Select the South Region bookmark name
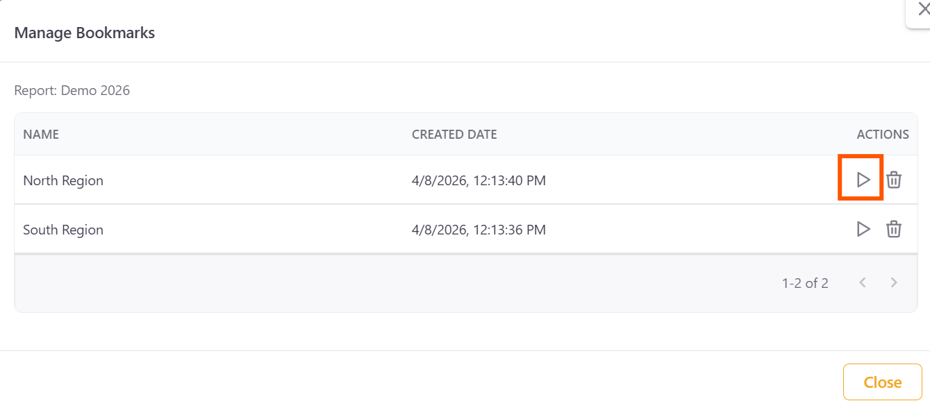 click(x=63, y=230)
